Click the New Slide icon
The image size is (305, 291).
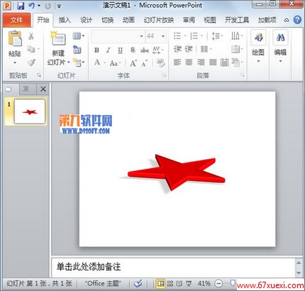[x=58, y=38]
